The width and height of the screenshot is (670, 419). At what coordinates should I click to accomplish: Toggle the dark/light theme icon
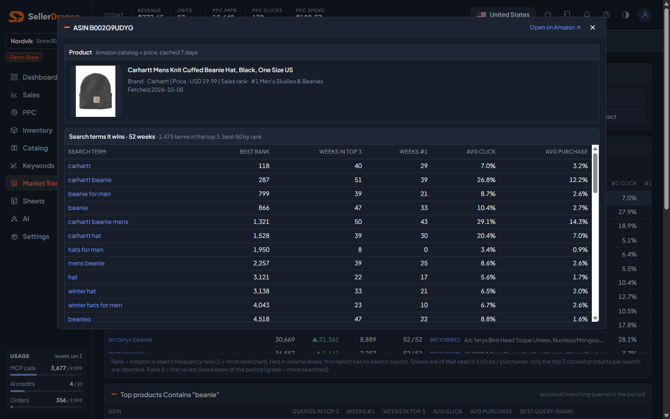pos(626,15)
